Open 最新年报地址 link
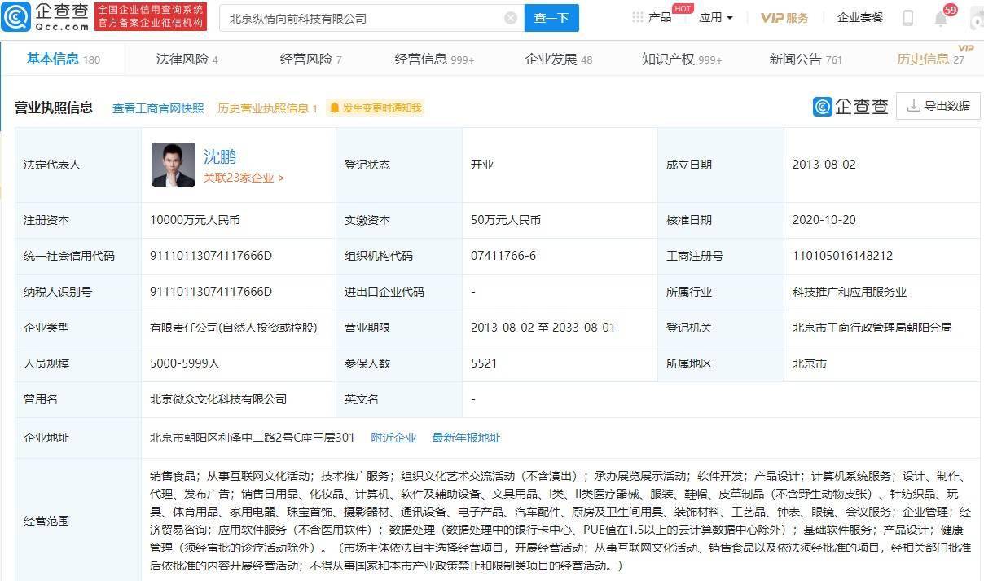 (x=466, y=438)
